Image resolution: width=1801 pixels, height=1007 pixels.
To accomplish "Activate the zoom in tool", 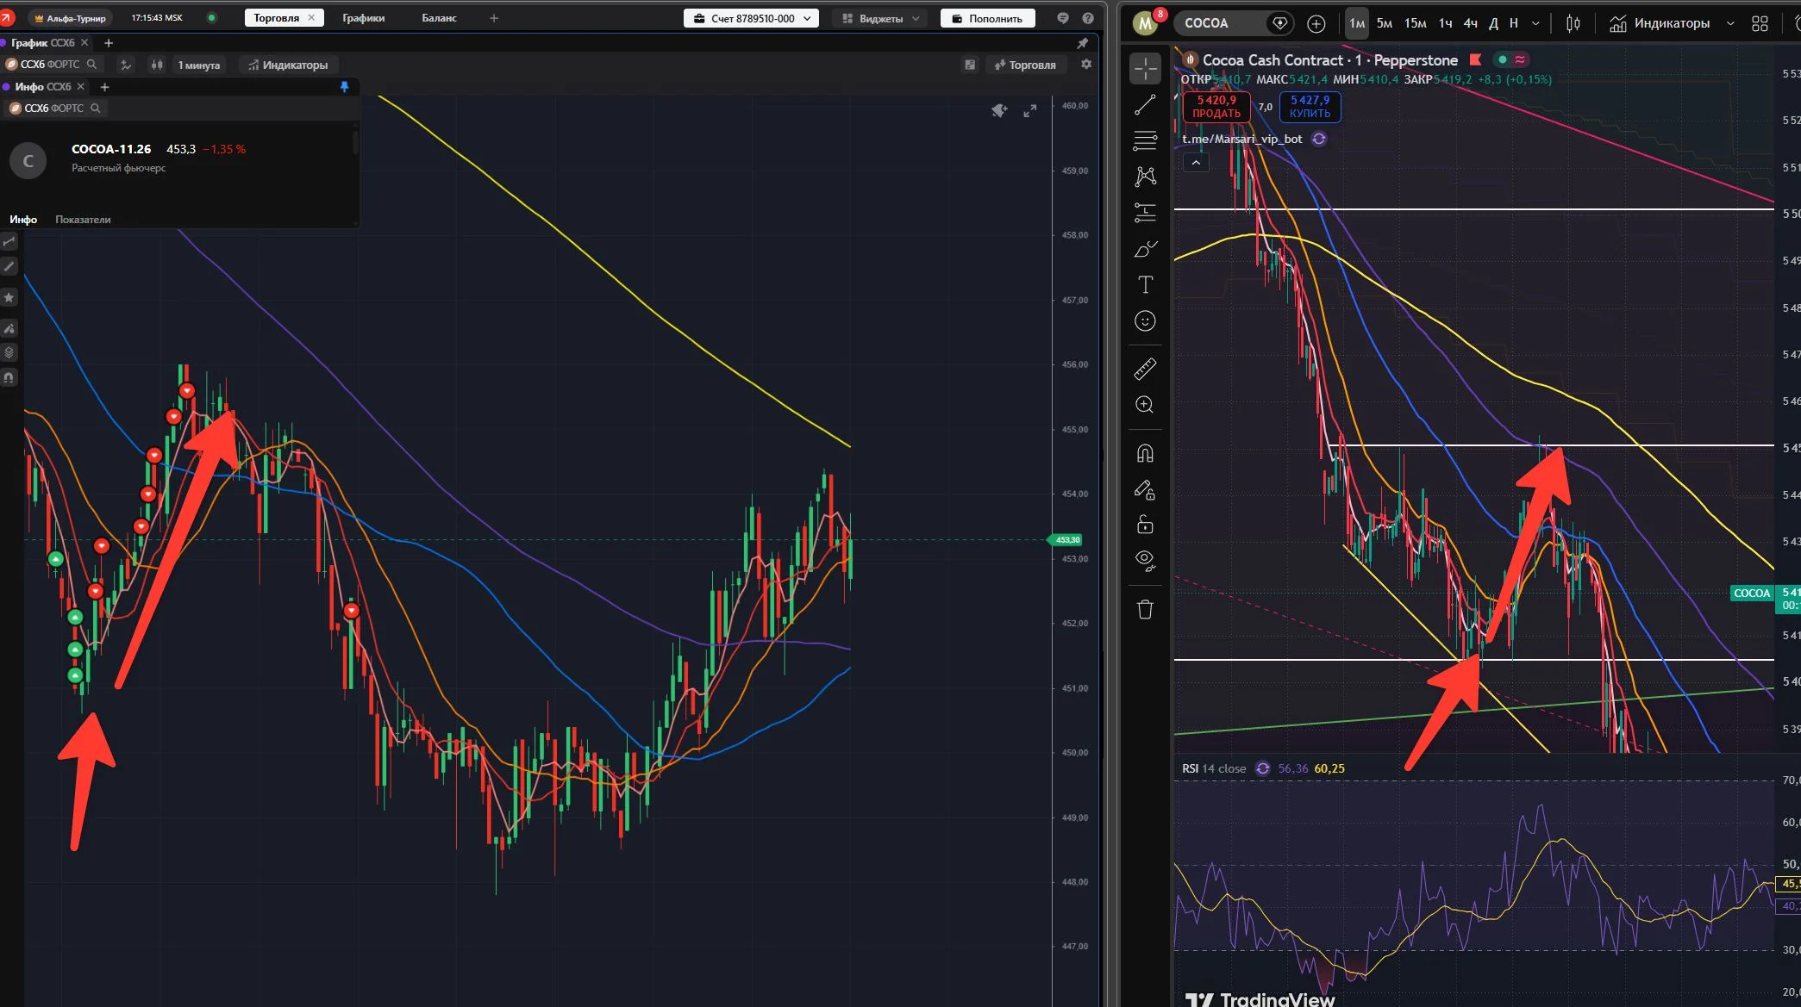I will click(1145, 405).
